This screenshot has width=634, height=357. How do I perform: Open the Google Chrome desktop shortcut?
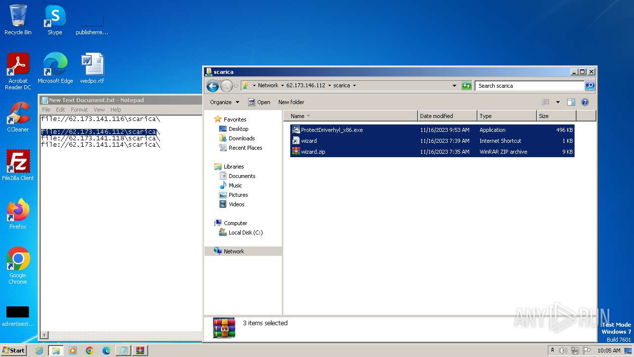(18, 266)
